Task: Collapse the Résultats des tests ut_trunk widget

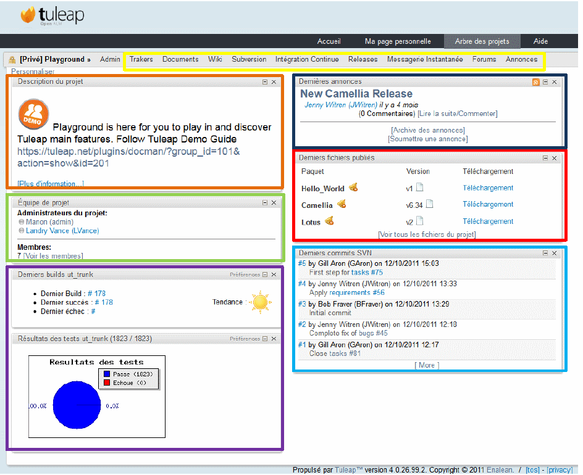Action: [x=265, y=339]
